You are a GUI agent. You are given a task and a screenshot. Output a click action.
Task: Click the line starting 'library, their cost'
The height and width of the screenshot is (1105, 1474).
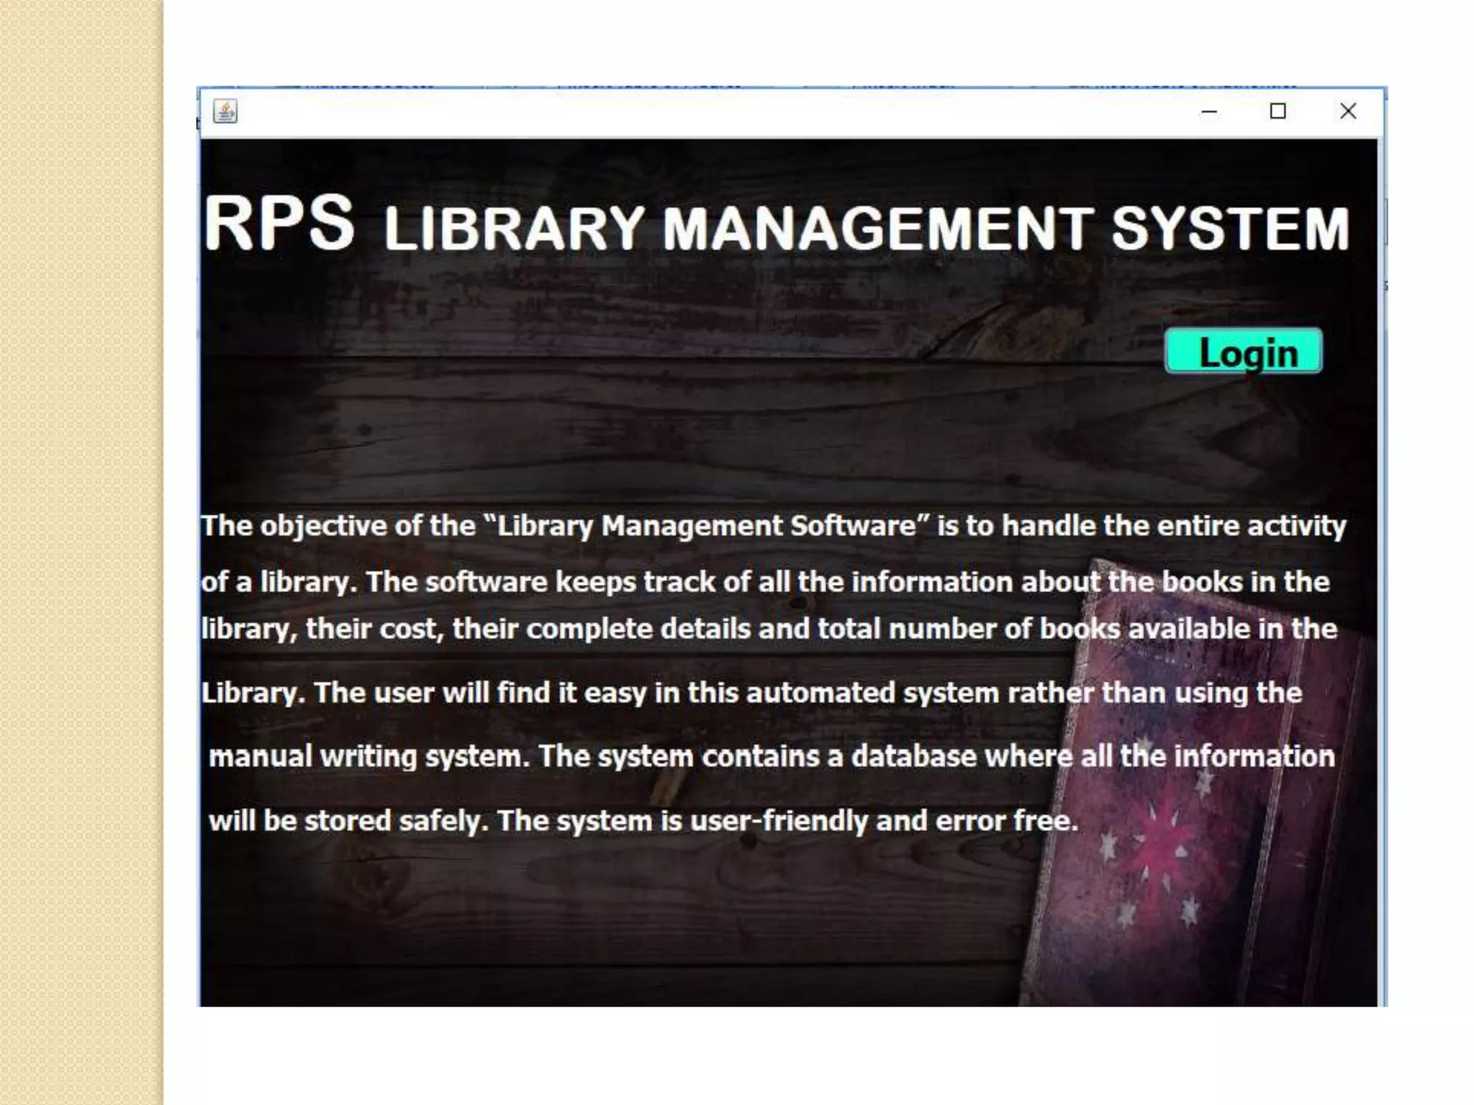769,629
